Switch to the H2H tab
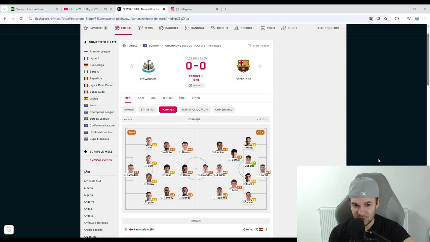 point(154,98)
